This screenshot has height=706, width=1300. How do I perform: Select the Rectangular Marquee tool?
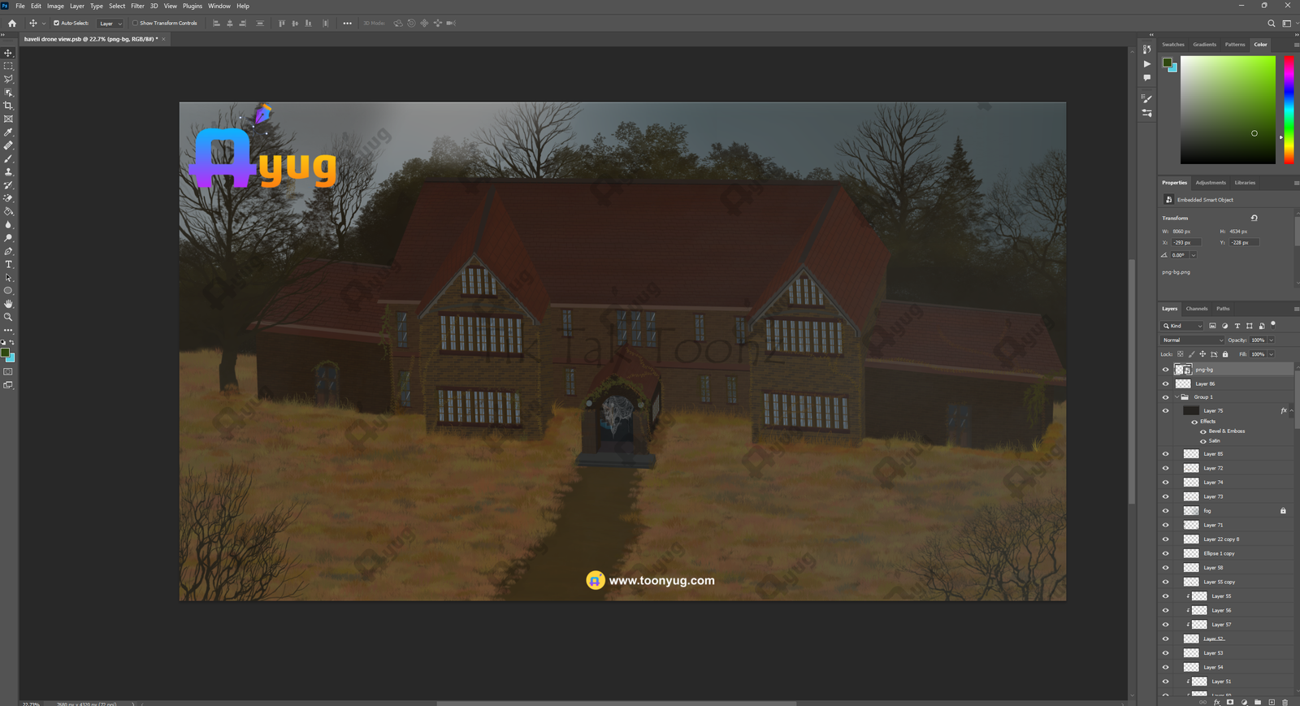pos(9,66)
